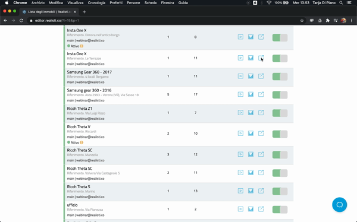This screenshot has width=357, height=222.
Task: Open the Preferiti menu in the menu bar
Action: 116,3
